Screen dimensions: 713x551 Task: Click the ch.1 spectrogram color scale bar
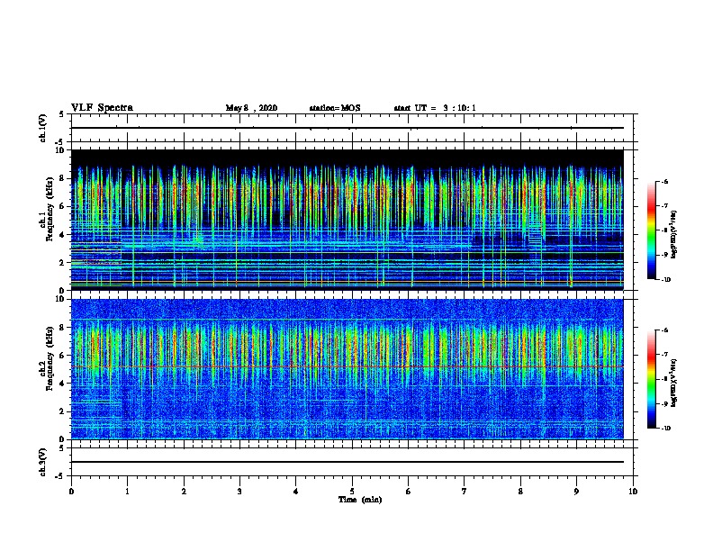pyautogui.click(x=652, y=230)
